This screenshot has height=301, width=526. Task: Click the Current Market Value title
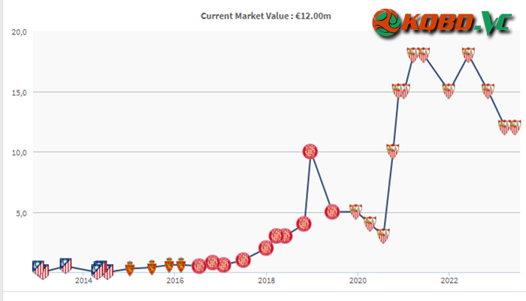266,16
